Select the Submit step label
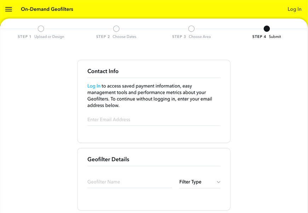Image resolution: width=308 pixels, height=213 pixels. (274, 37)
